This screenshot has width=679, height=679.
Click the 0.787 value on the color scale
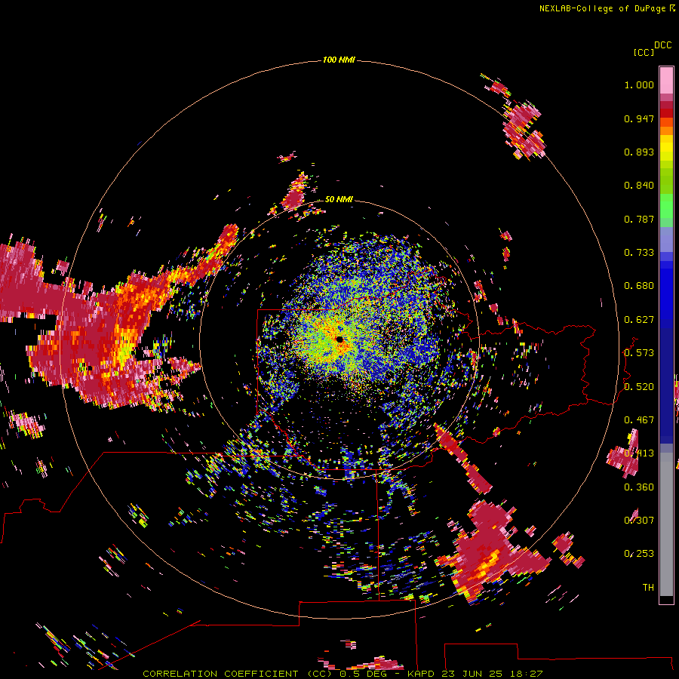pyautogui.click(x=639, y=219)
